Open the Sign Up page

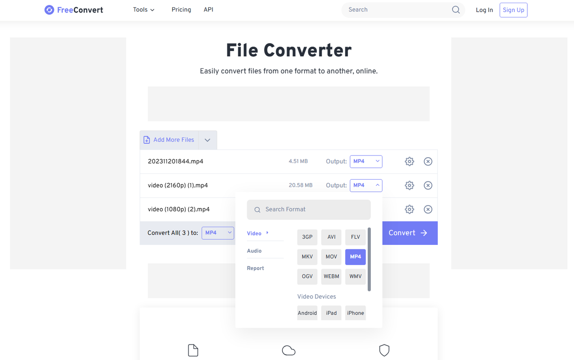coord(513,9)
